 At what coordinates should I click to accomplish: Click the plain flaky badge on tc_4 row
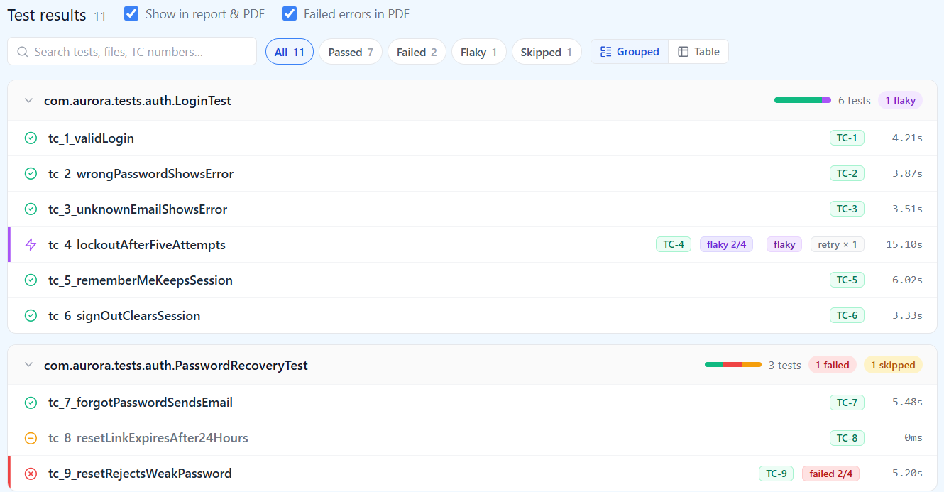click(x=784, y=245)
